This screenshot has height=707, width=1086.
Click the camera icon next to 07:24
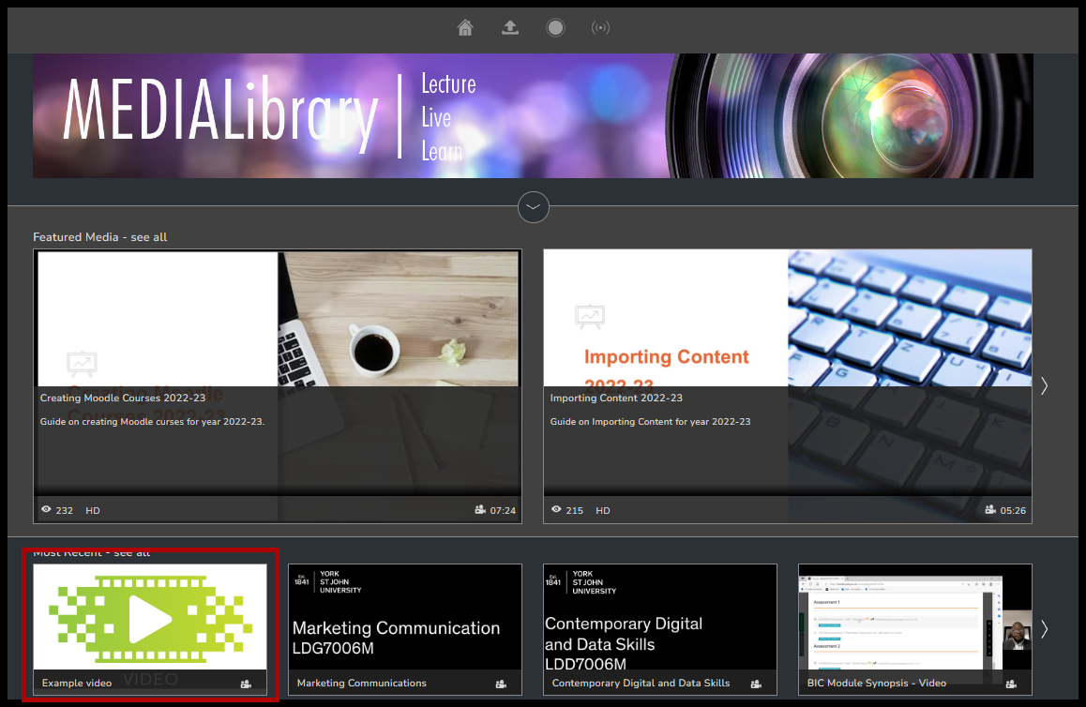click(x=480, y=510)
